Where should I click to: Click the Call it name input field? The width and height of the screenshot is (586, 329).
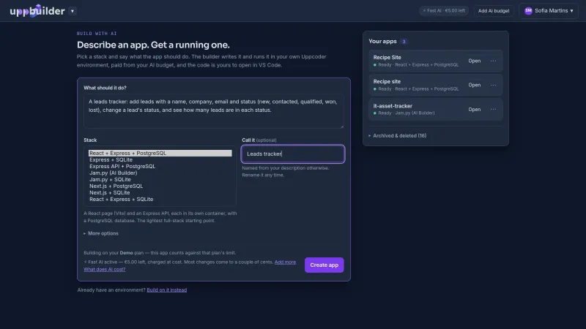tap(293, 154)
